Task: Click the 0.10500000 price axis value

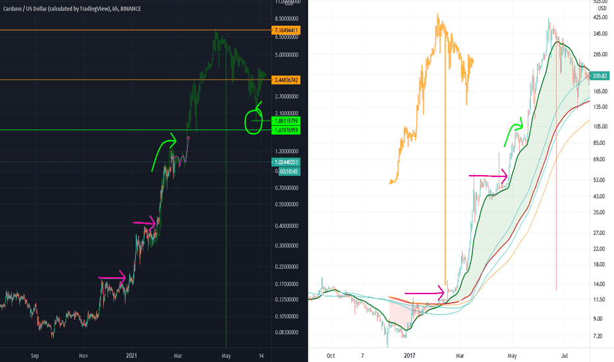Action: pyautogui.click(x=287, y=316)
